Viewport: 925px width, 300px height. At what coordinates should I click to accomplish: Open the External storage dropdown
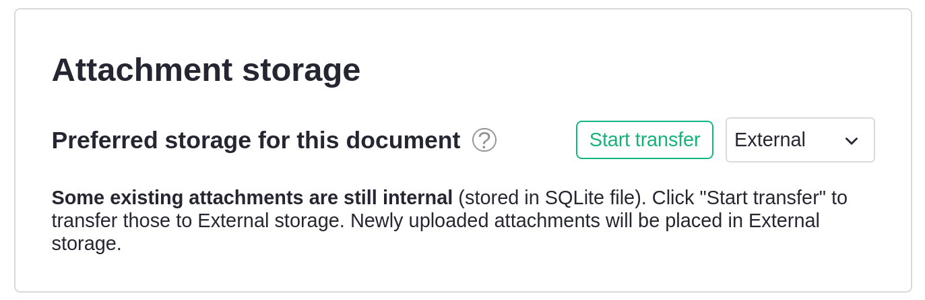[x=800, y=140]
